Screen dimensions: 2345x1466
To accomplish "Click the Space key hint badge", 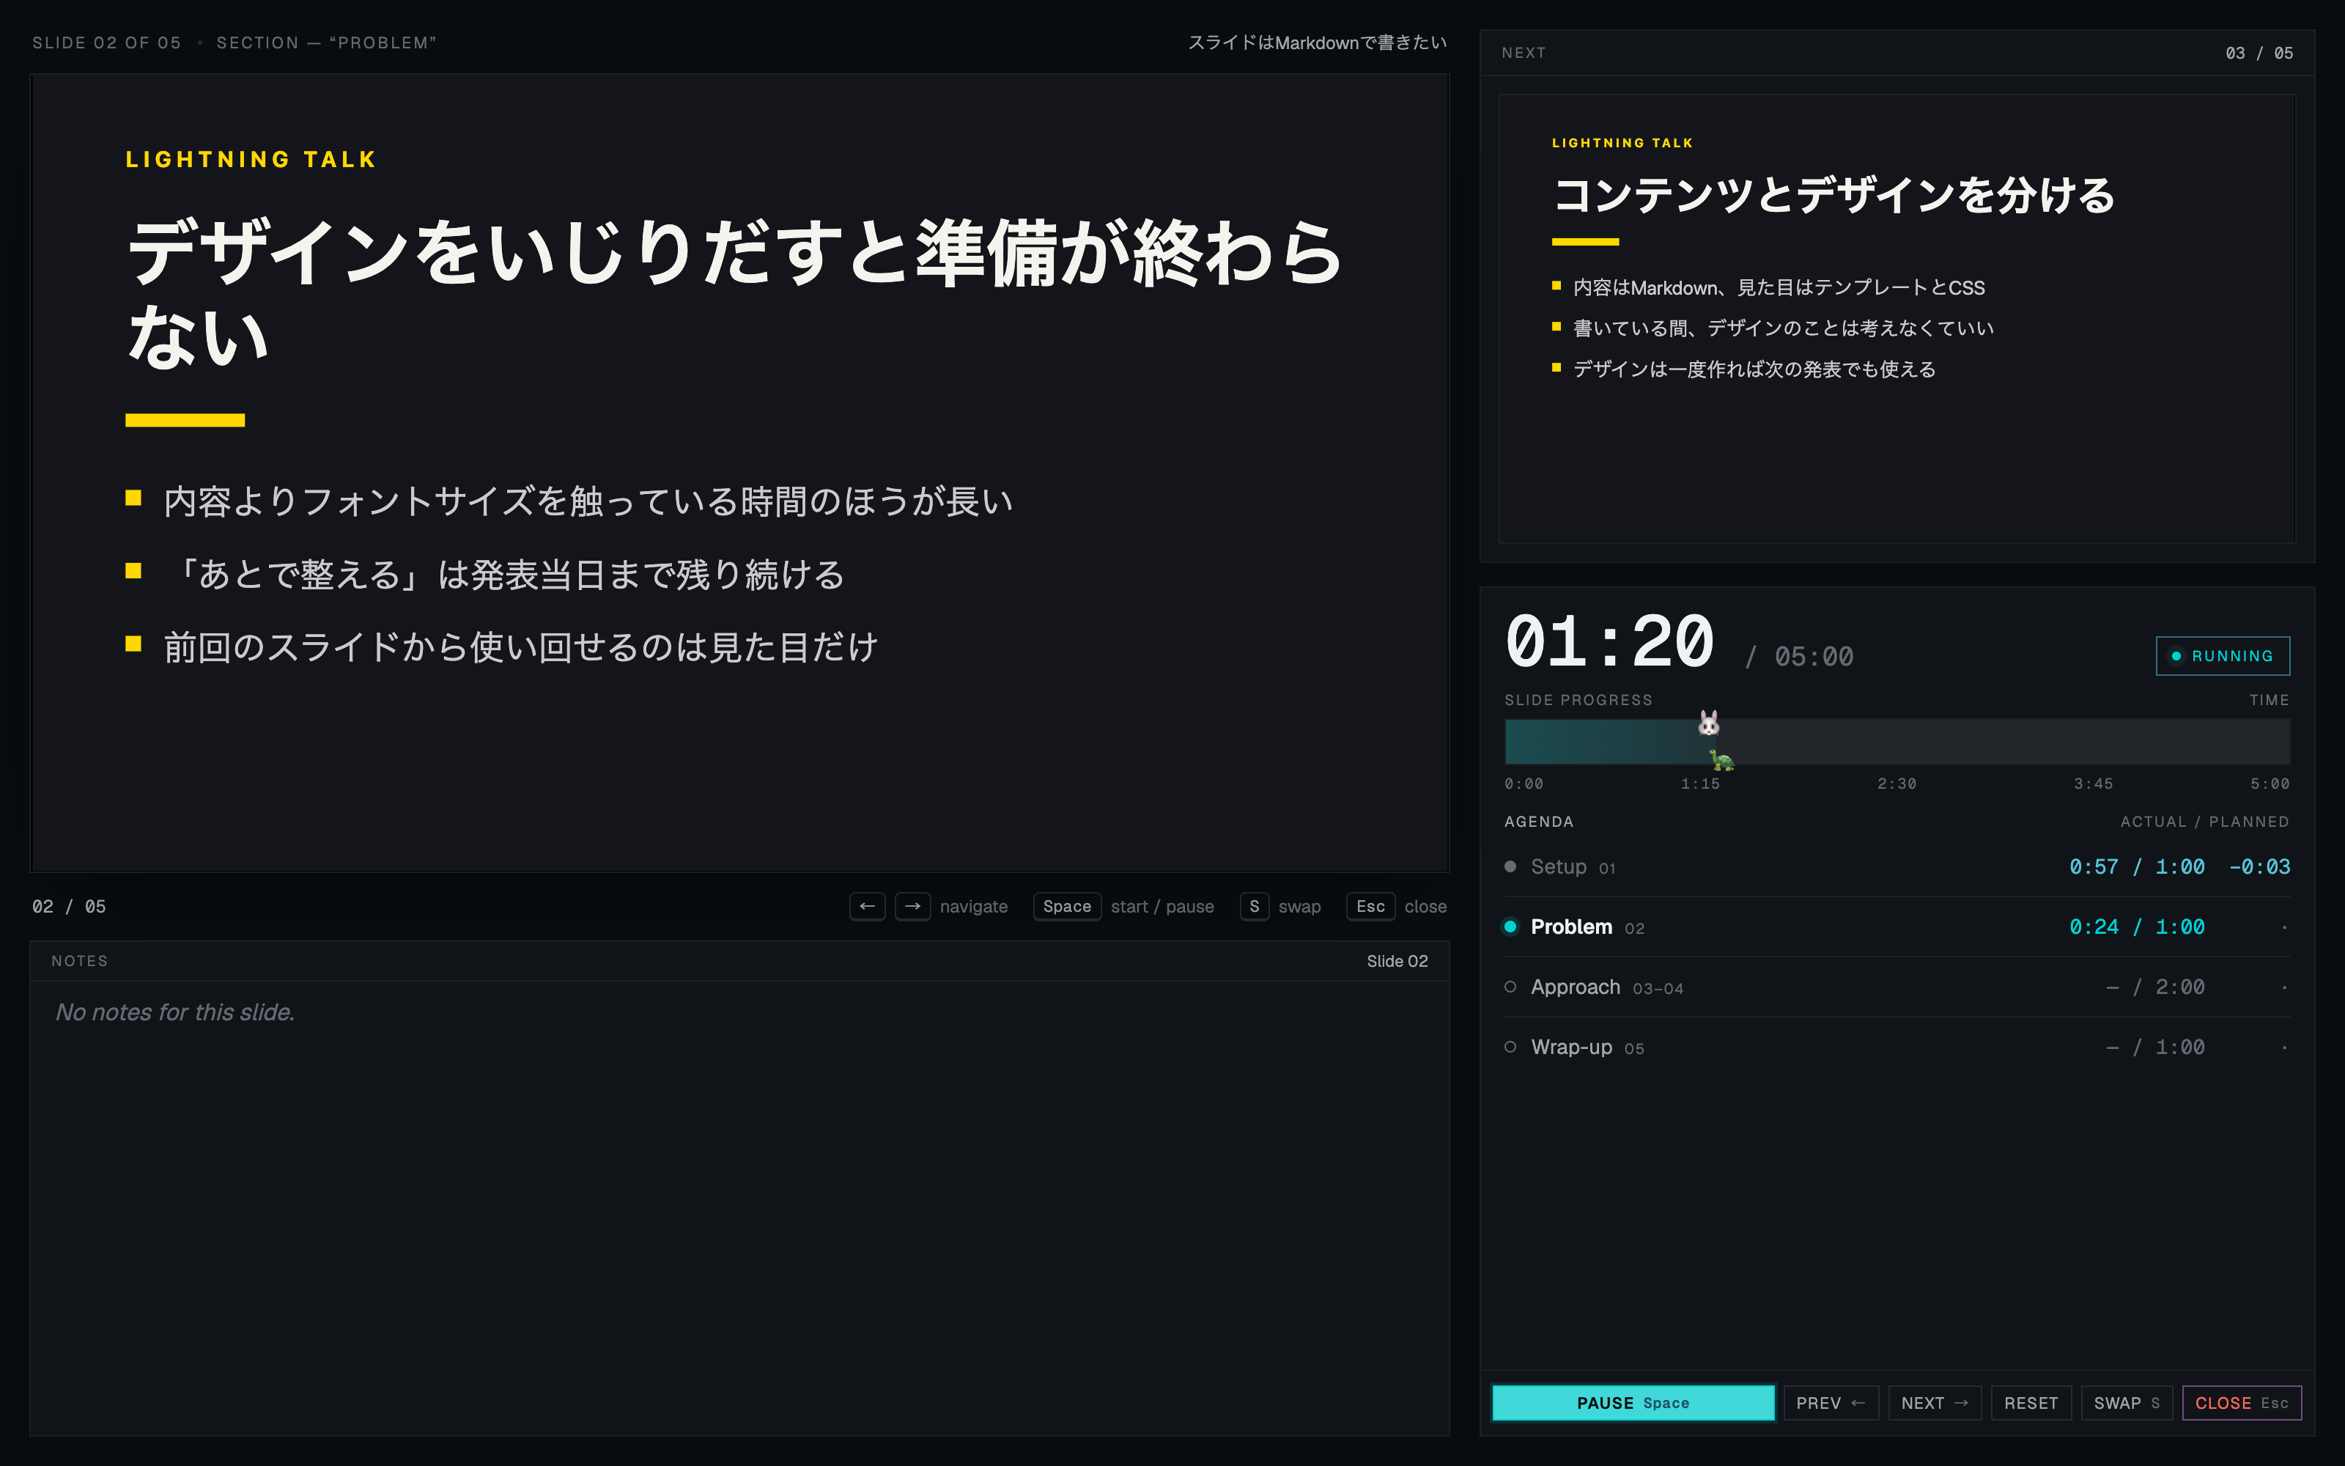I will [1067, 907].
